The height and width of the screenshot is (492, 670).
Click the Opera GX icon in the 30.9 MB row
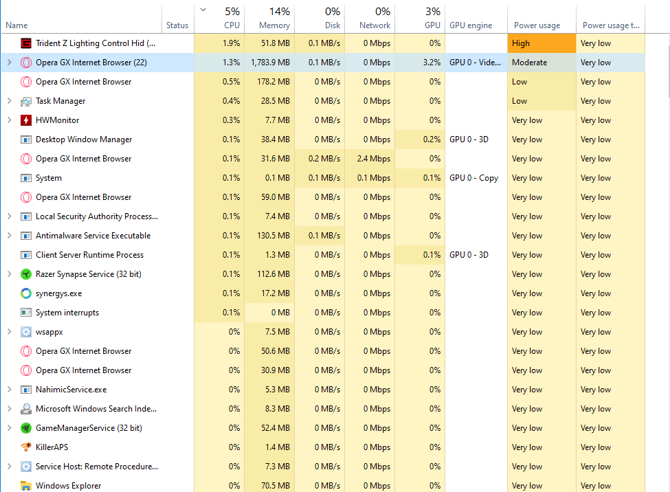pyautogui.click(x=26, y=370)
